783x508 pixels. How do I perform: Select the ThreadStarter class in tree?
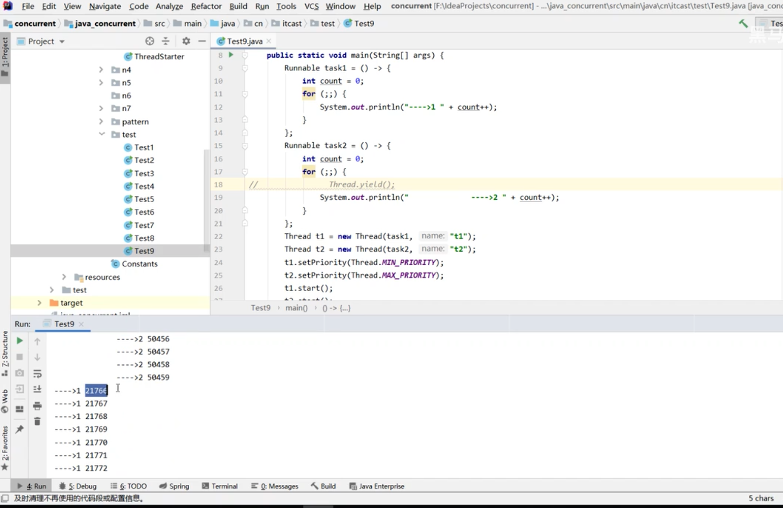tap(154, 56)
